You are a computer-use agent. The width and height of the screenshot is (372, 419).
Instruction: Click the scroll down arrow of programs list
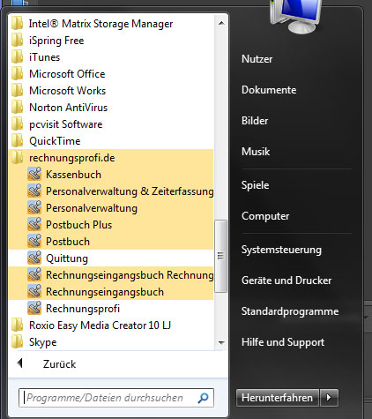point(221,342)
